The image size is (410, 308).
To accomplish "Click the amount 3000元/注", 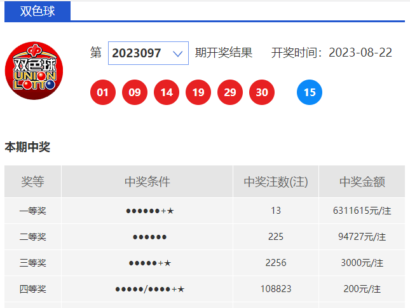I will 362,263.
